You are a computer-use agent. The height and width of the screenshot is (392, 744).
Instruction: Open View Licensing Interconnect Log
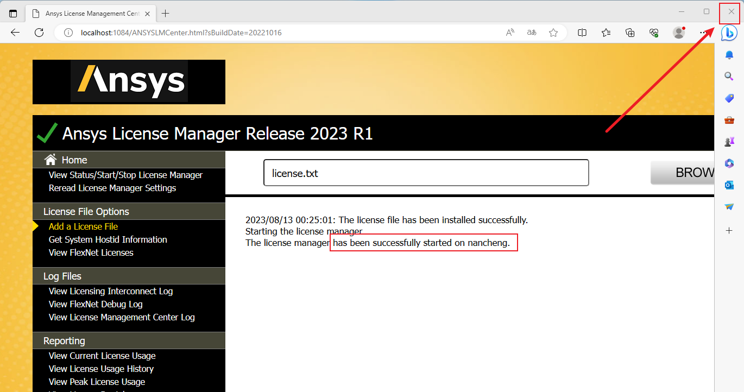pos(111,291)
